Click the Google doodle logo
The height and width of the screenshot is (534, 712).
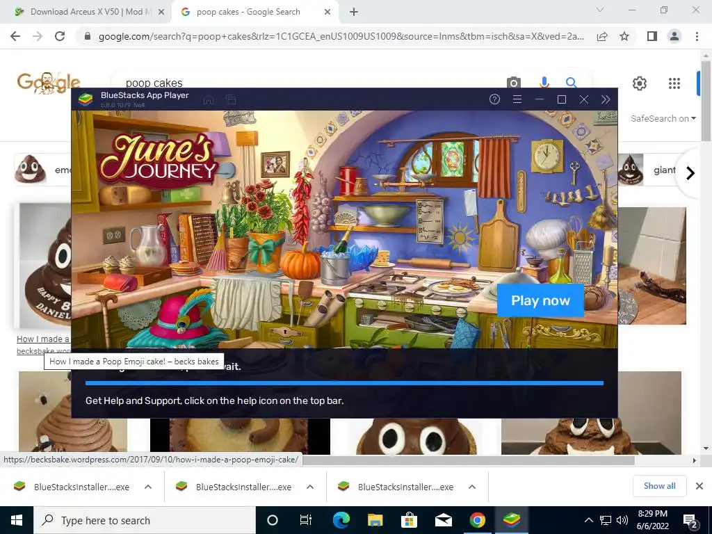[x=49, y=83]
